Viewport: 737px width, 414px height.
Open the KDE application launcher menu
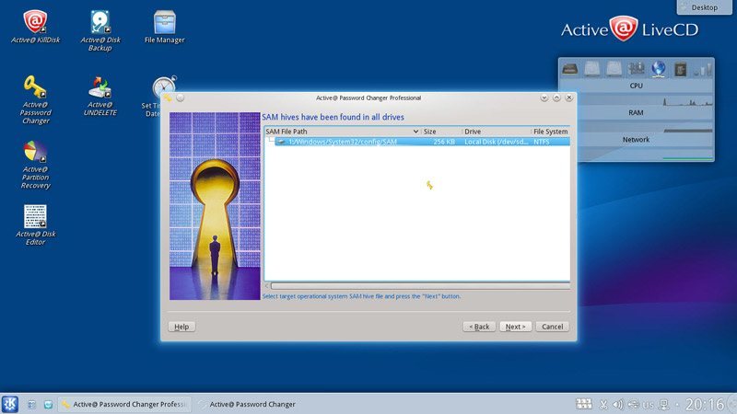[10, 404]
